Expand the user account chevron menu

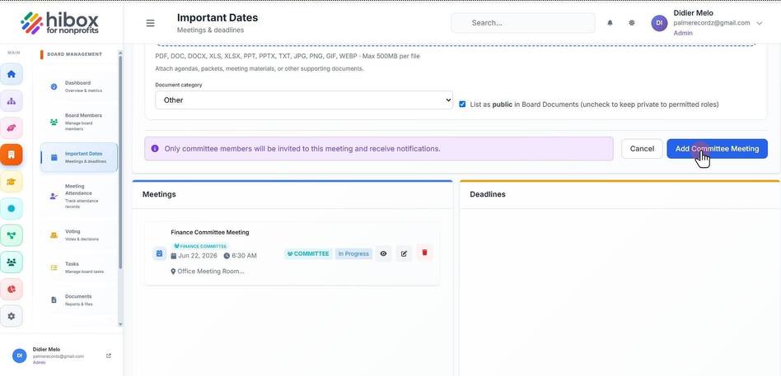click(x=759, y=23)
